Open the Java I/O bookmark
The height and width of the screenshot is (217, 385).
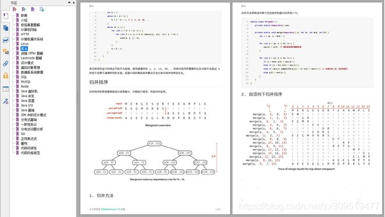(27, 105)
